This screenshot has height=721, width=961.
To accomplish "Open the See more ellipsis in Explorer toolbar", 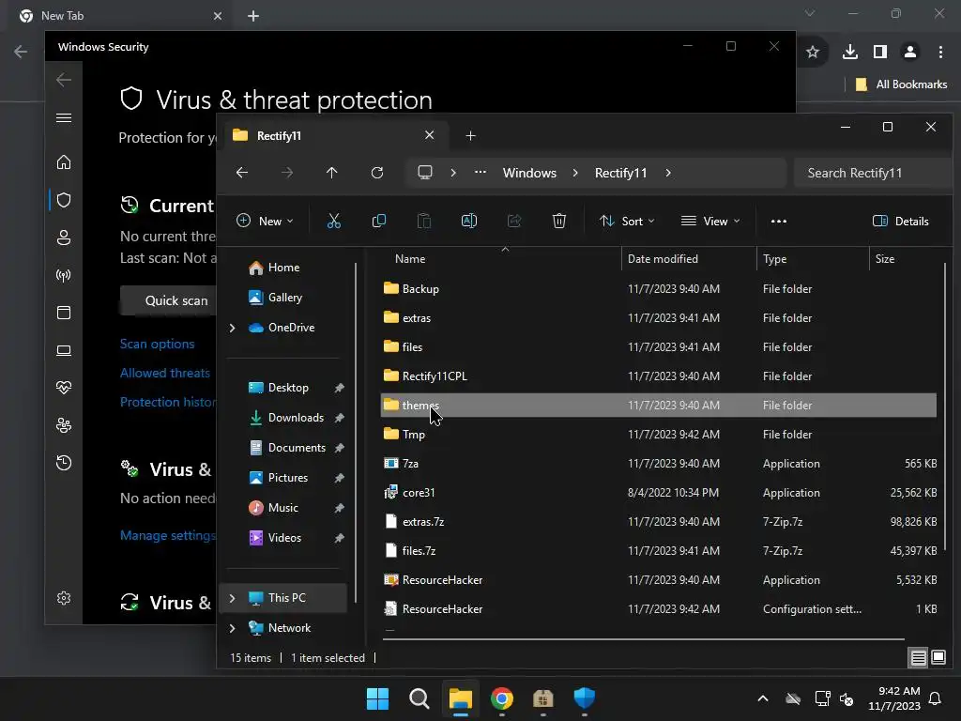I will click(778, 222).
